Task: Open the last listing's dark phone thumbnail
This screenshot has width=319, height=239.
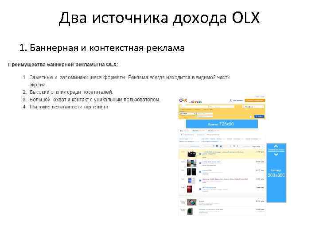Action: click(190, 212)
